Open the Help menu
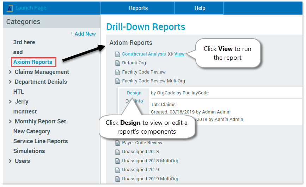This screenshot has width=306, height=187. tap(200, 8)
